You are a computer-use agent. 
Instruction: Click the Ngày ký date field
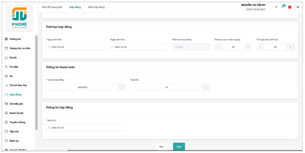pos(86,128)
